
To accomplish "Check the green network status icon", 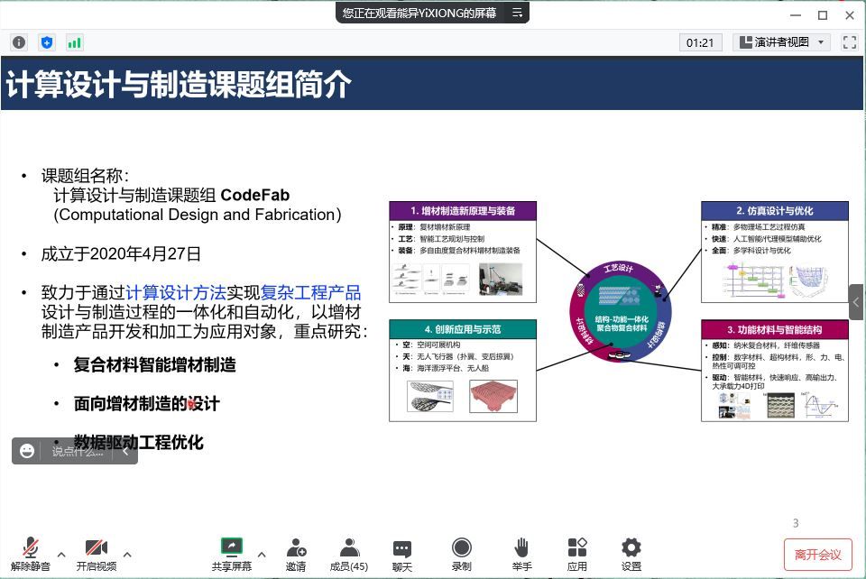I will [74, 42].
